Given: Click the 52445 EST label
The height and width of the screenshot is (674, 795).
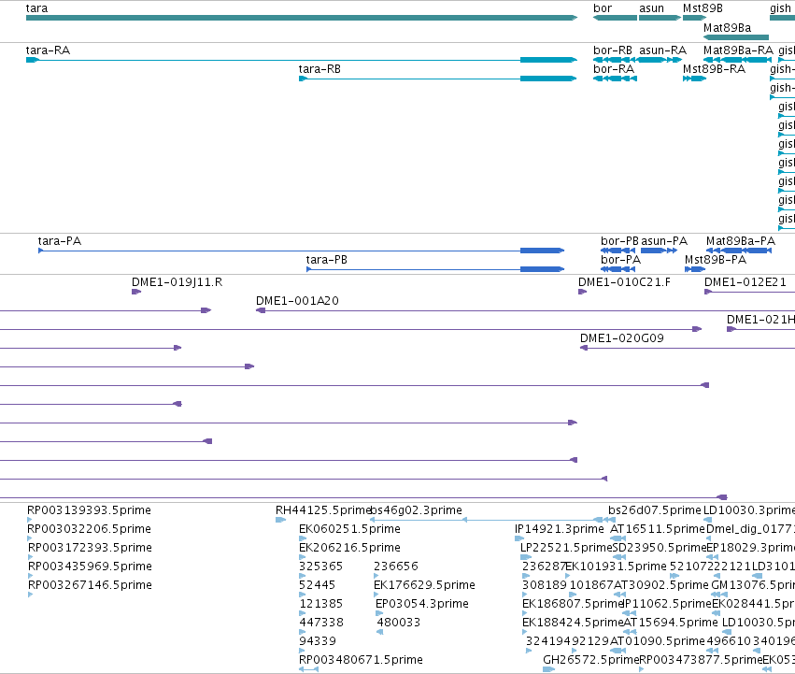Looking at the screenshot, I should (x=318, y=585).
